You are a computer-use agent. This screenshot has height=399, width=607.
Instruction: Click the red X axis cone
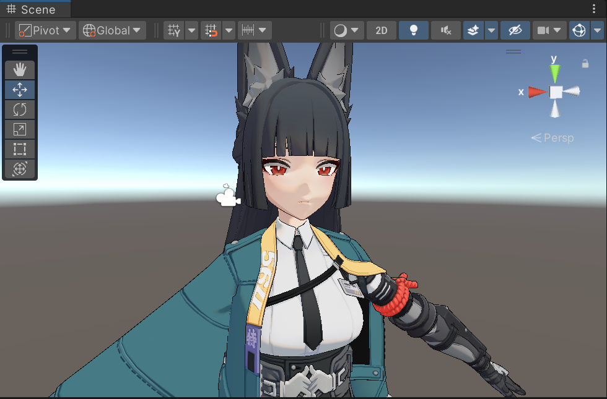coord(538,92)
